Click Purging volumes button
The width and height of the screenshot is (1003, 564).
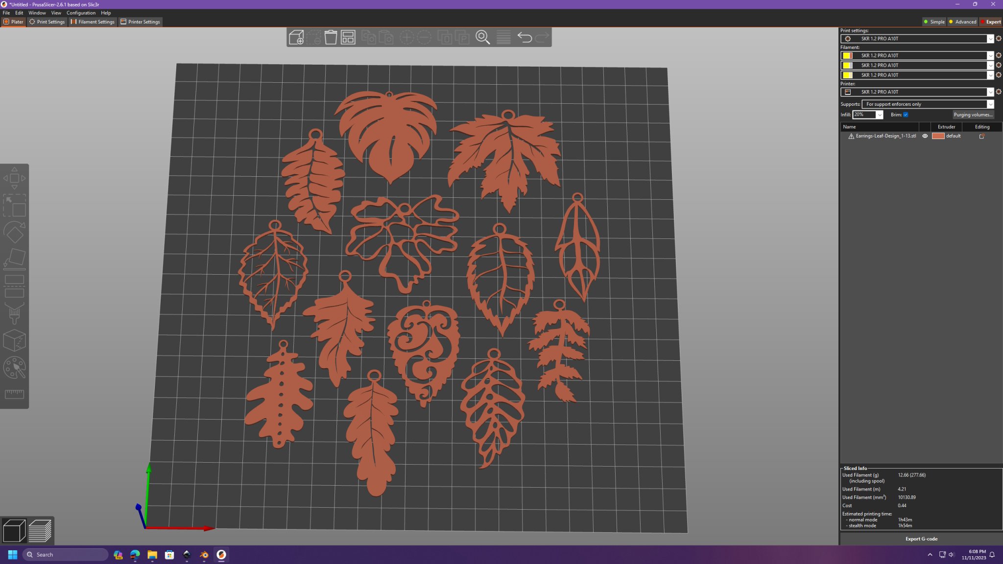[973, 115]
